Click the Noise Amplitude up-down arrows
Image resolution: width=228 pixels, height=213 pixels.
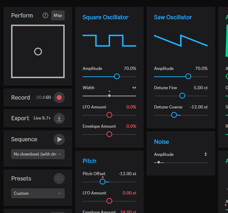[x=205, y=154]
